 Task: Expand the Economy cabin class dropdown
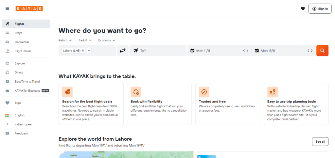pos(107,40)
